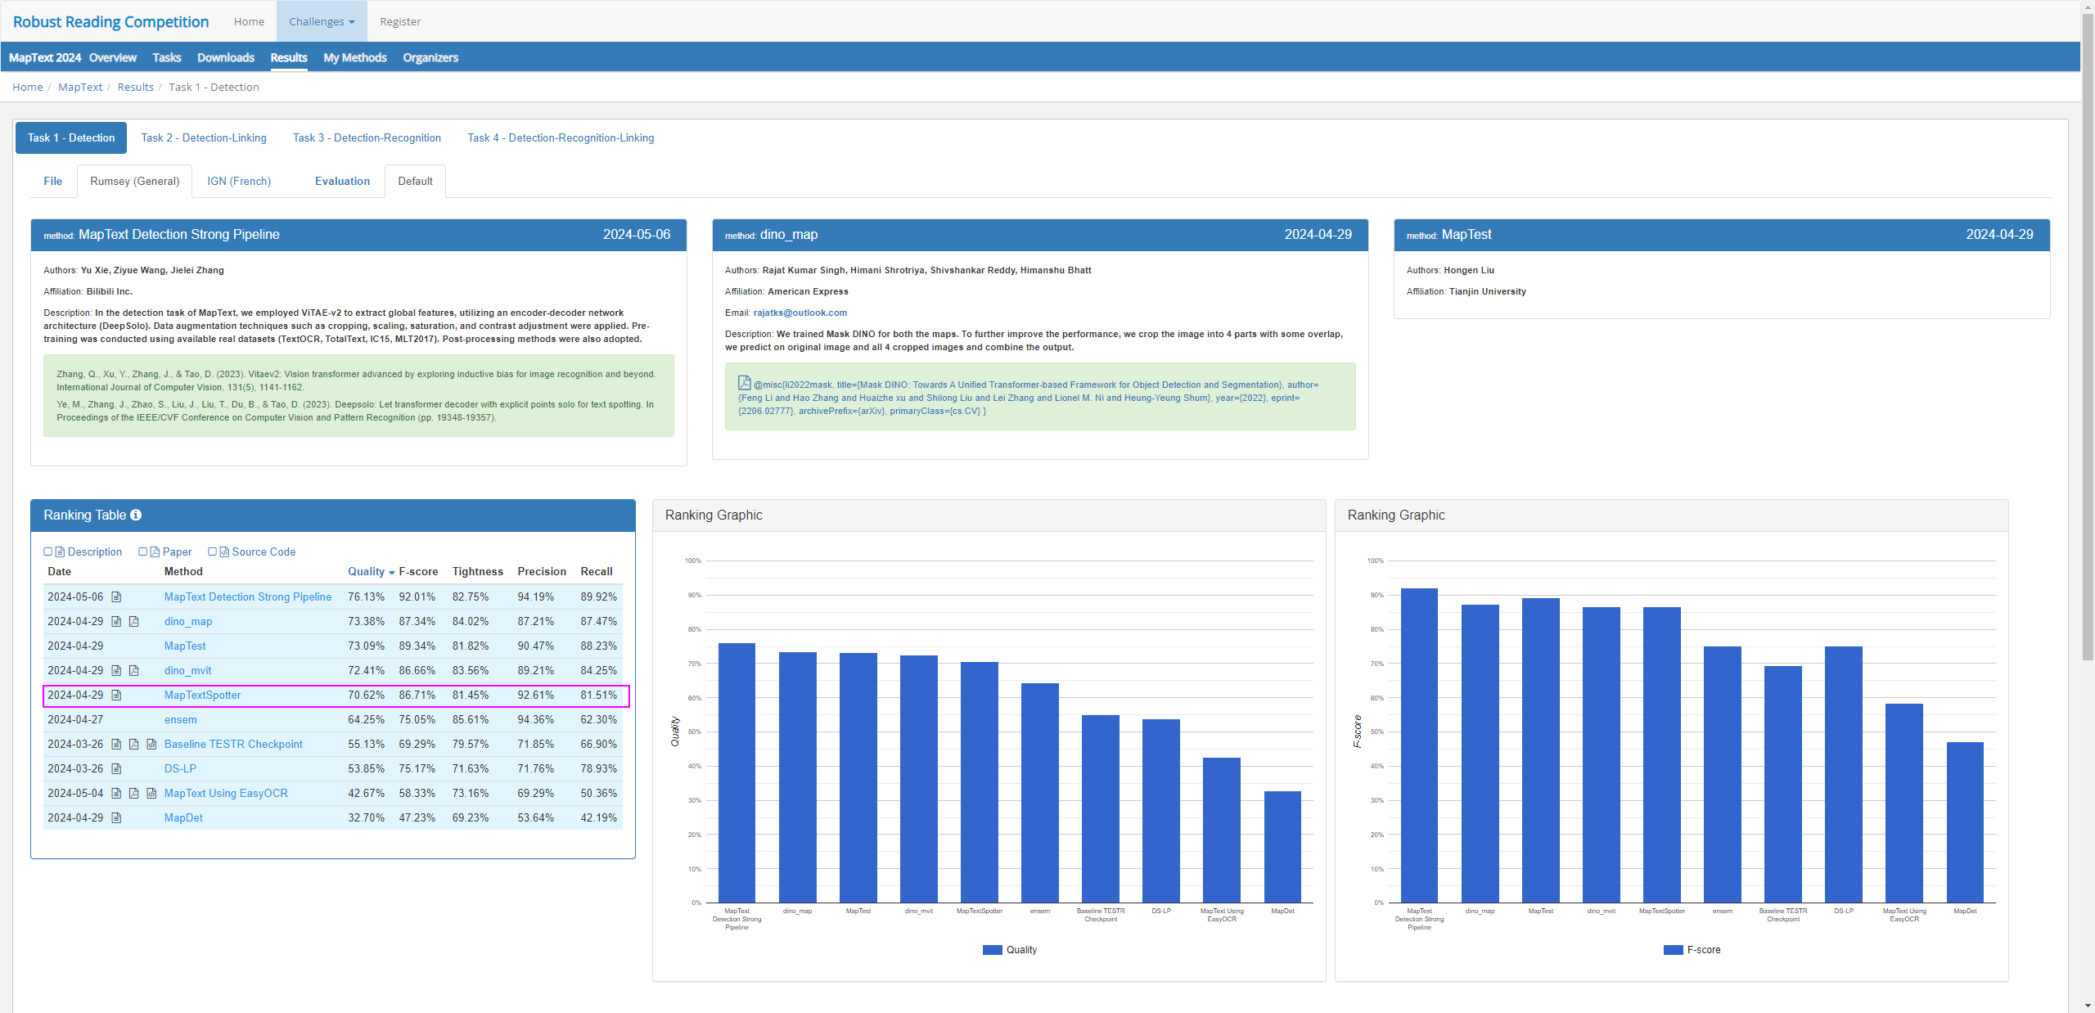Click the Results breadcrumb link
Image resolution: width=2095 pixels, height=1013 pixels.
(x=135, y=87)
